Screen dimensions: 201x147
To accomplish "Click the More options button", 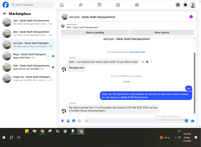I will coord(162,32).
